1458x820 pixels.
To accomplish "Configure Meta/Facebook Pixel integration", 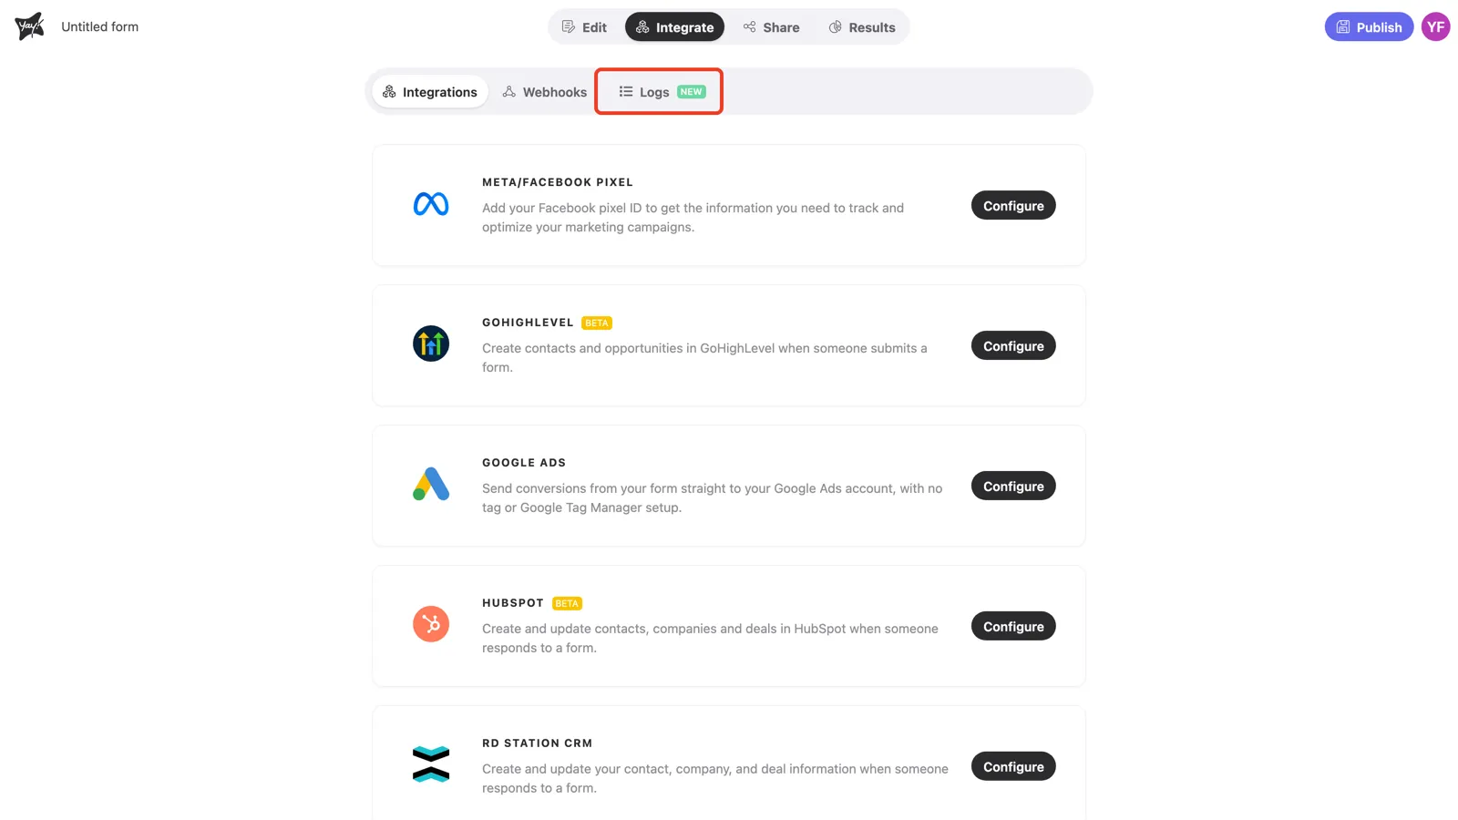I will coord(1013,206).
